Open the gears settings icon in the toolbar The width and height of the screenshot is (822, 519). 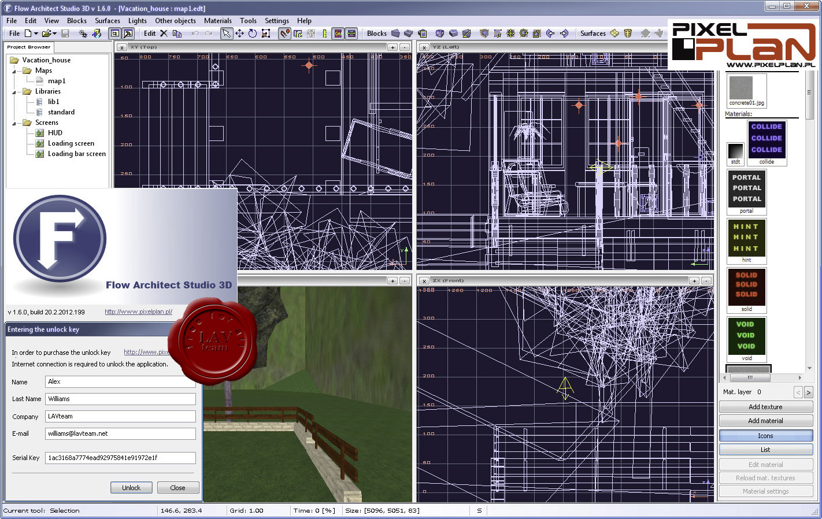click(83, 34)
